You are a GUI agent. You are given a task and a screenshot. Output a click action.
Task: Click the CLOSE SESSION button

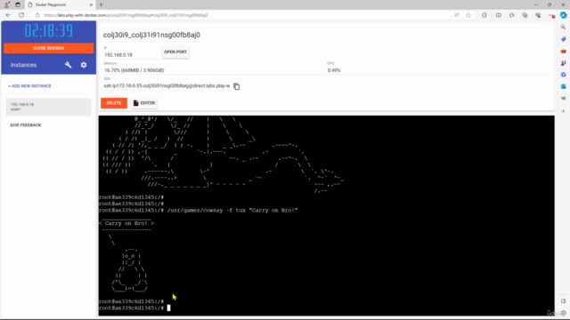point(49,48)
